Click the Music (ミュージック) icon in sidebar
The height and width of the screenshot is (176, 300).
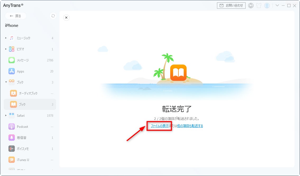pyautogui.click(x=11, y=38)
